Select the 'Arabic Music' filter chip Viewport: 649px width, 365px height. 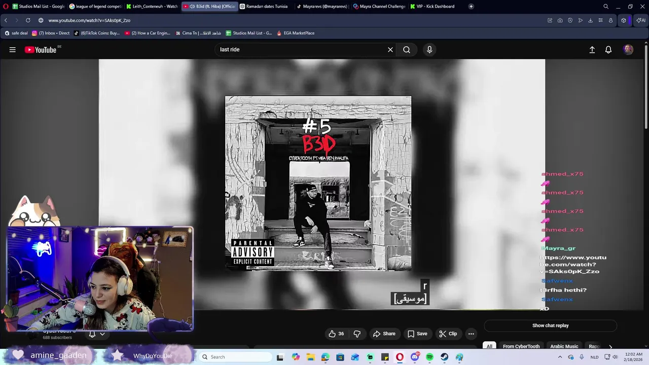(564, 346)
